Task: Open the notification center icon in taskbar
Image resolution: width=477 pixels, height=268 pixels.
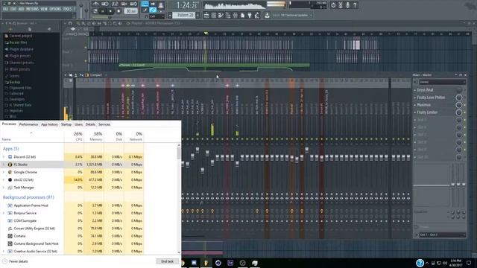Action: coord(469,263)
